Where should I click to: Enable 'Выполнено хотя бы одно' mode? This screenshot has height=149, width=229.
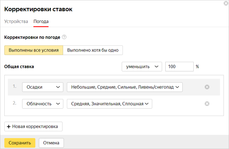pos(93,50)
